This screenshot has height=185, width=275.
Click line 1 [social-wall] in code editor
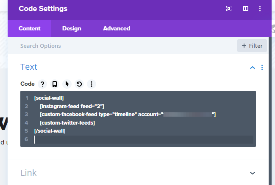point(49,98)
